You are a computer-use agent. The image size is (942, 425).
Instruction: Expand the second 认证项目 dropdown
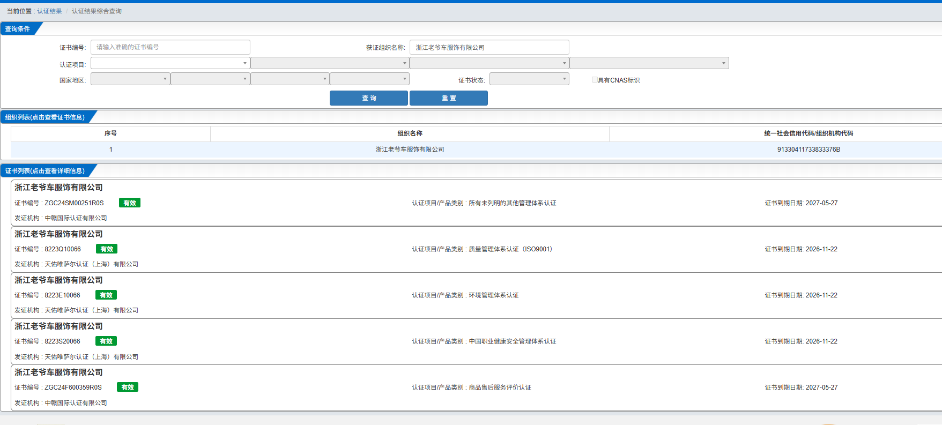tap(330, 63)
